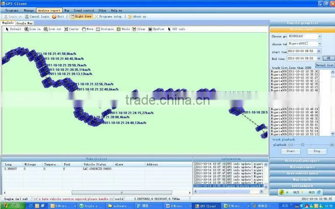Show the Whole map view
The height and width of the screenshot is (209, 335).
tap(123, 29)
